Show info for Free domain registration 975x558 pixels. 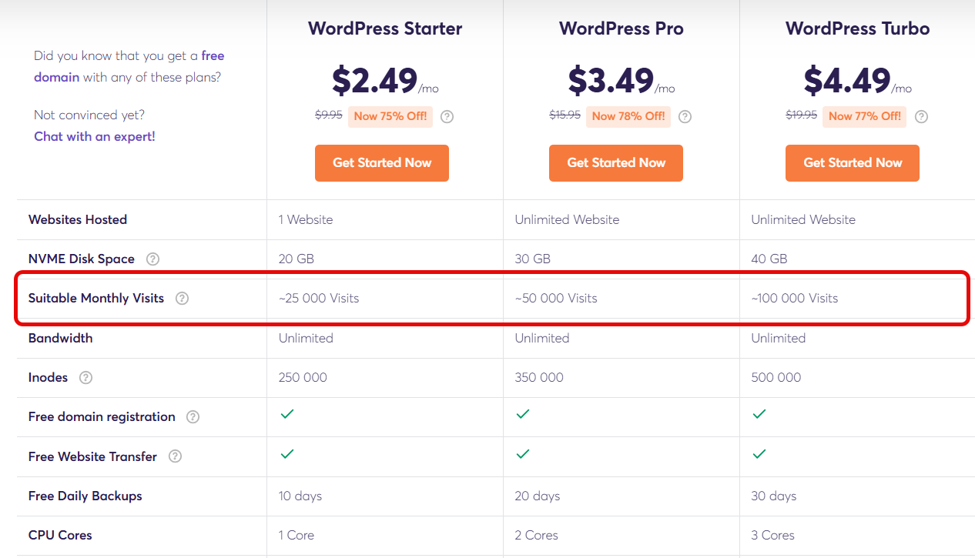pos(193,417)
